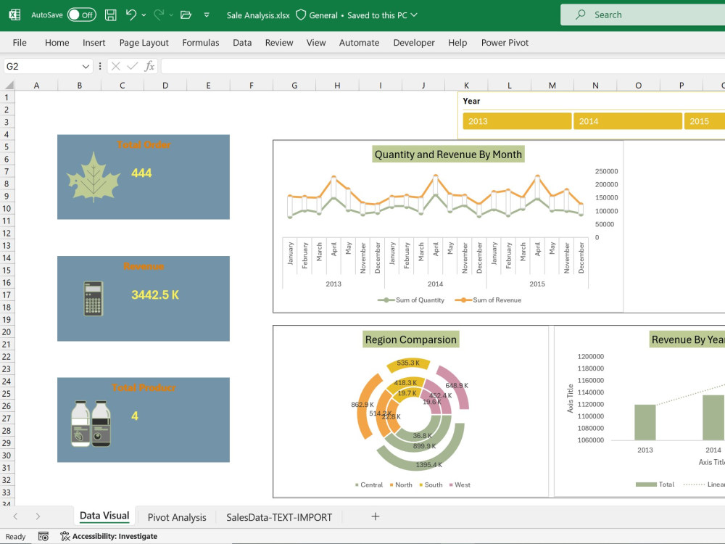Click the General sensitivity shield icon
Image resolution: width=725 pixels, height=544 pixels.
coord(301,15)
